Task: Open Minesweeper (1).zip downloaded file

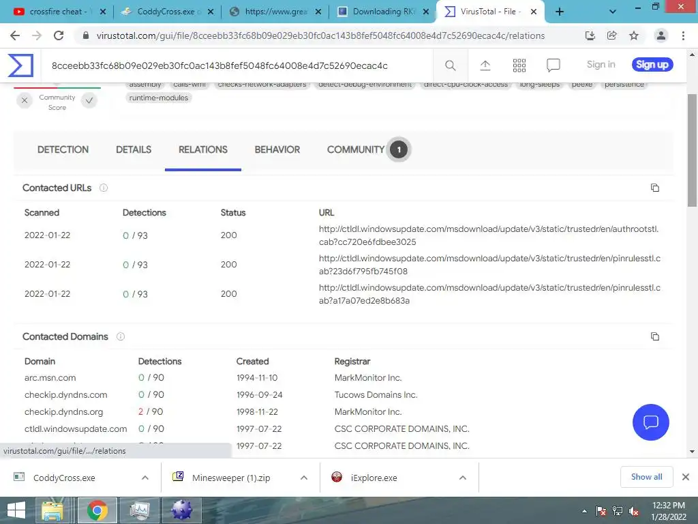Action: [231, 478]
